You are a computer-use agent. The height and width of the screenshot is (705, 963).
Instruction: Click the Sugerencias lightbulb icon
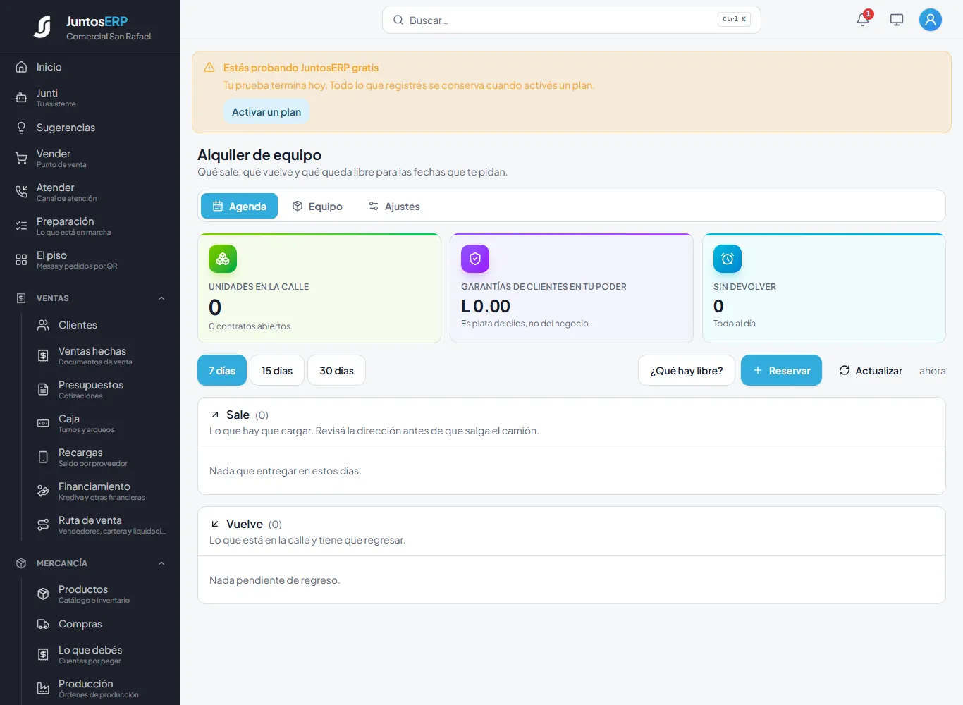21,128
